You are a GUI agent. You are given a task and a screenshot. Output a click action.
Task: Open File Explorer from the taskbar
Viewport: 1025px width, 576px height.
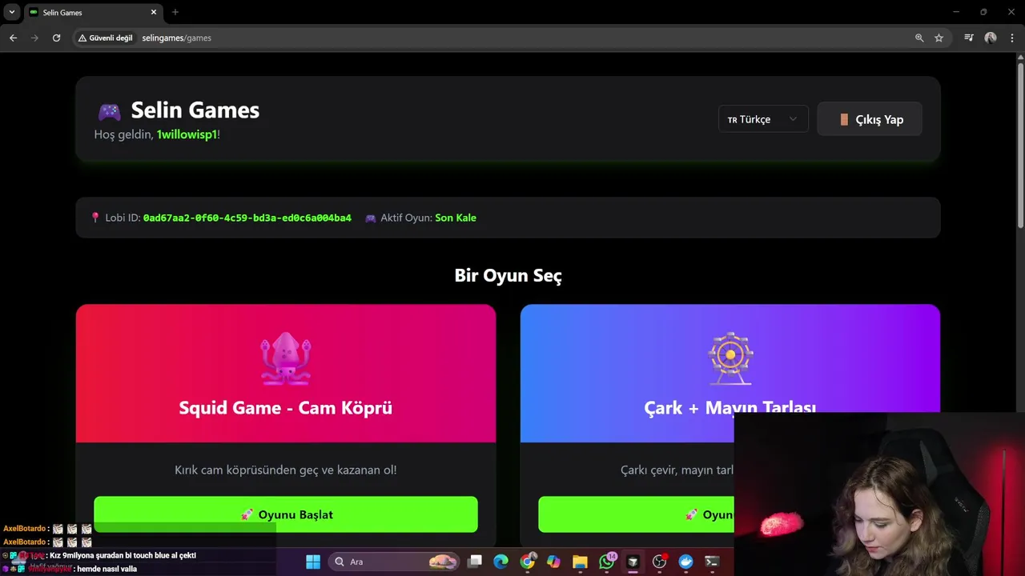pyautogui.click(x=580, y=562)
